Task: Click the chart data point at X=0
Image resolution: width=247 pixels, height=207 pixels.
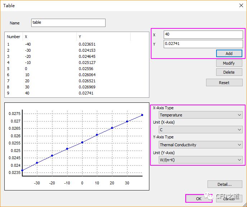Action: (82, 142)
